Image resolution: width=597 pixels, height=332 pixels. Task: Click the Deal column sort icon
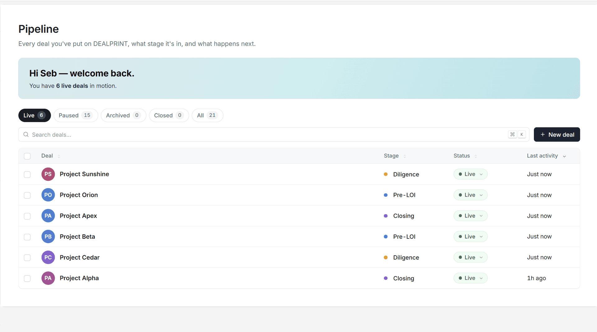59,156
